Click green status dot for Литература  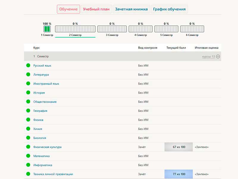(x=28, y=74)
